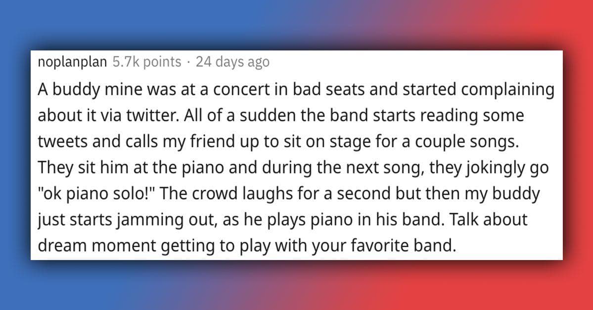Click the phrase Talk about ending a line

pos(487,220)
